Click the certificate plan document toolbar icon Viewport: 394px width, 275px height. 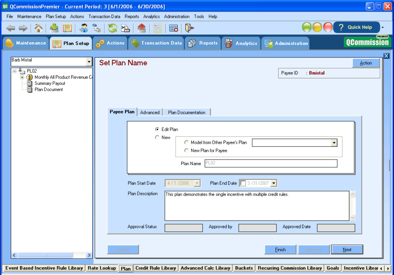67,28
